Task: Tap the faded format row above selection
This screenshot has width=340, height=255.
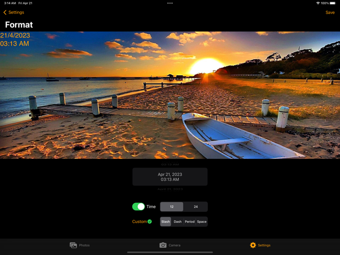Action: tap(170, 164)
